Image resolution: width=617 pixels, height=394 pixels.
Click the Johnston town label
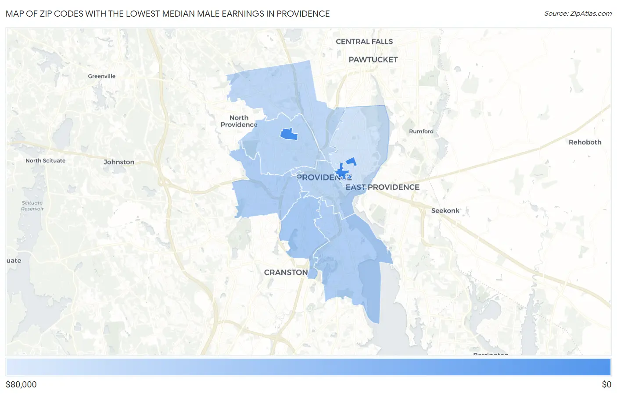119,162
